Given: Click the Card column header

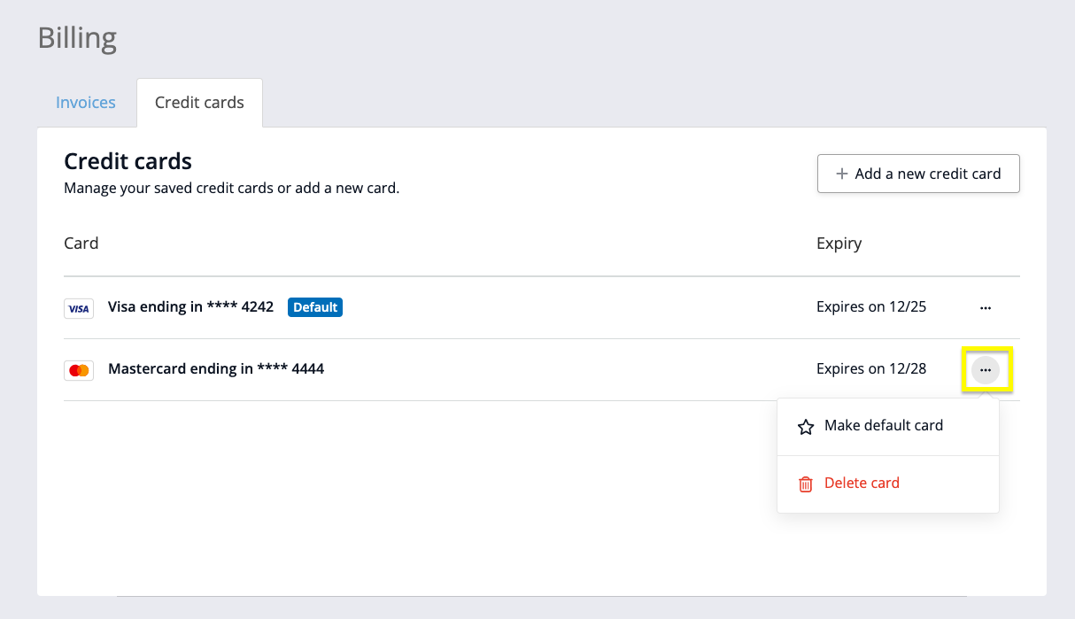Looking at the screenshot, I should [81, 244].
